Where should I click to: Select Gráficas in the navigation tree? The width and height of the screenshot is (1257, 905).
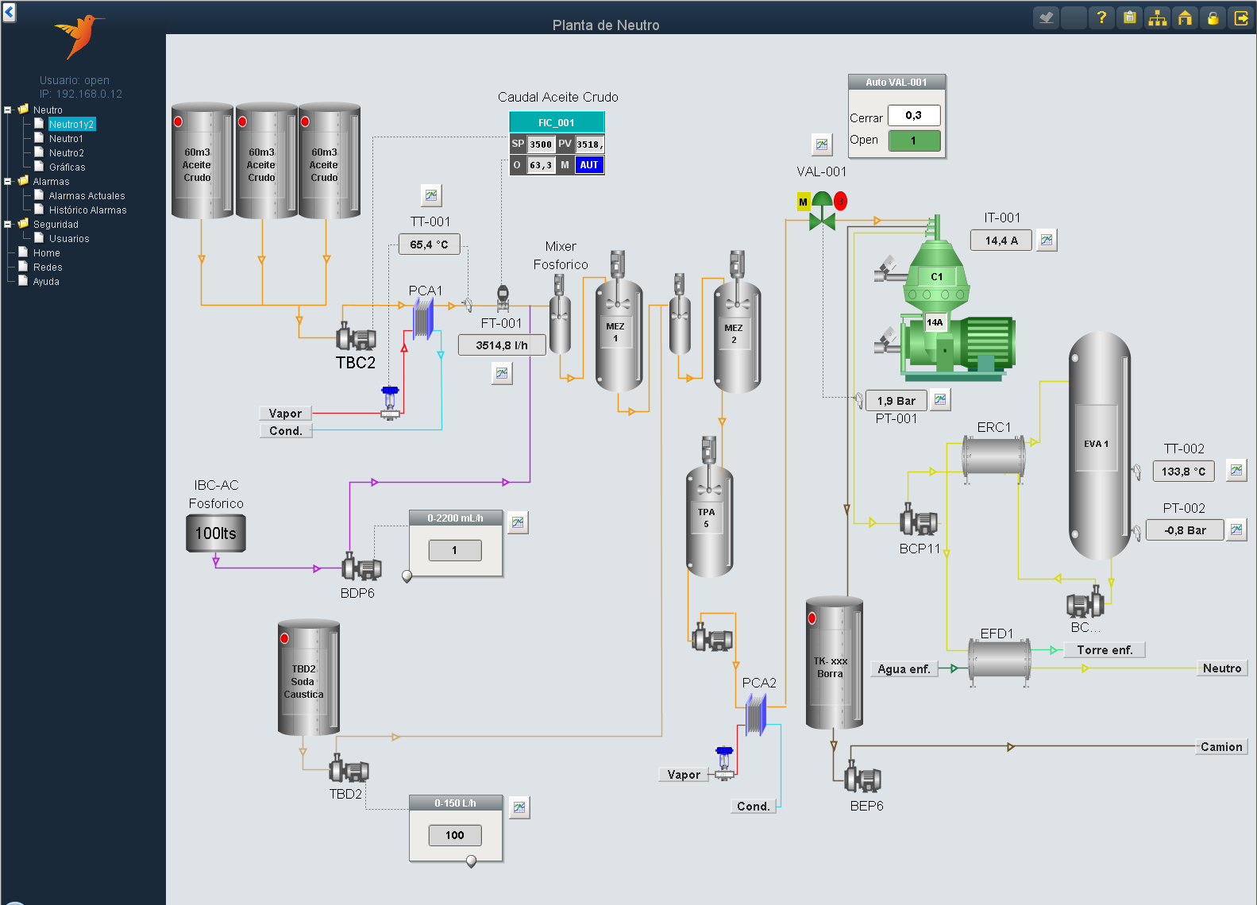click(x=67, y=168)
